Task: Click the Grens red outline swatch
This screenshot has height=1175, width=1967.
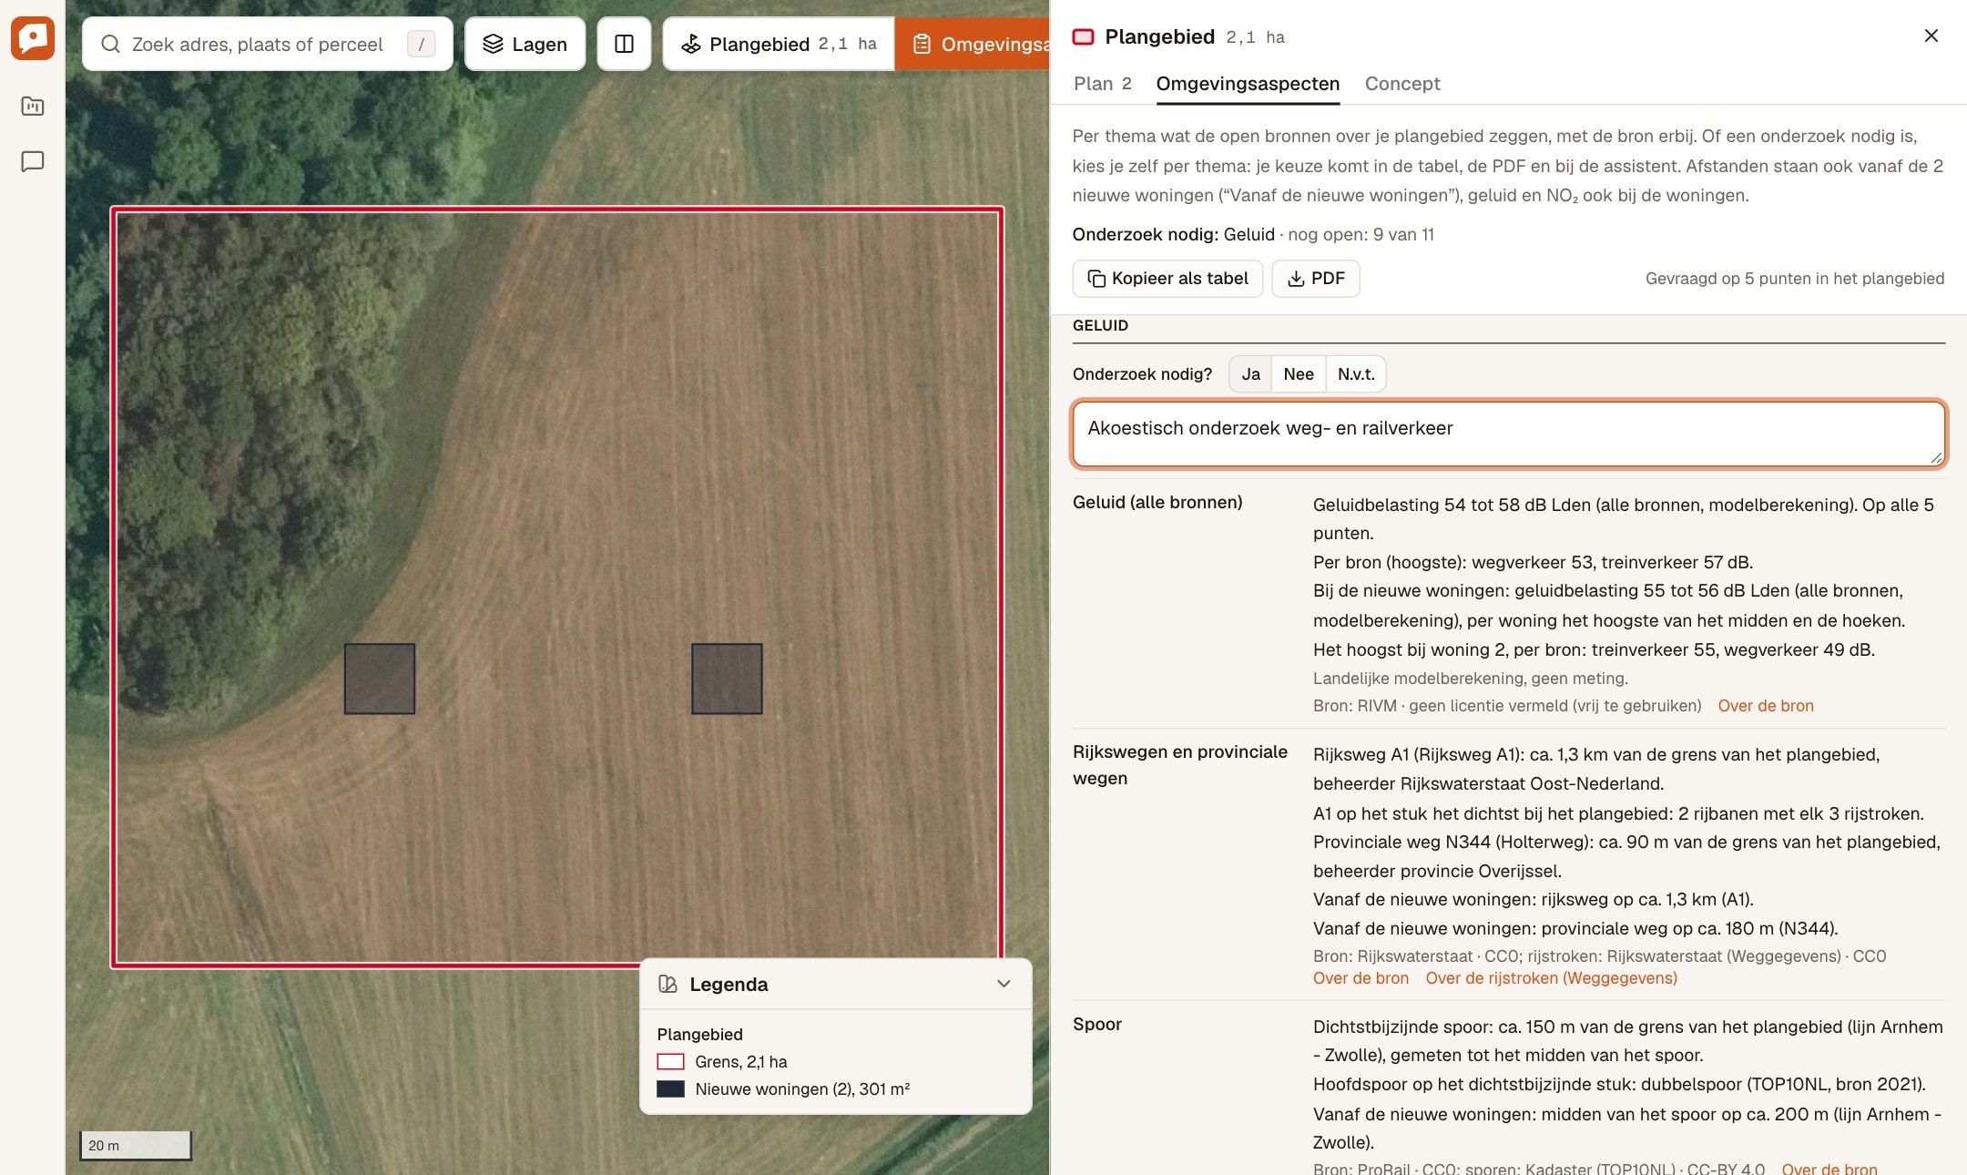Action: click(x=670, y=1062)
